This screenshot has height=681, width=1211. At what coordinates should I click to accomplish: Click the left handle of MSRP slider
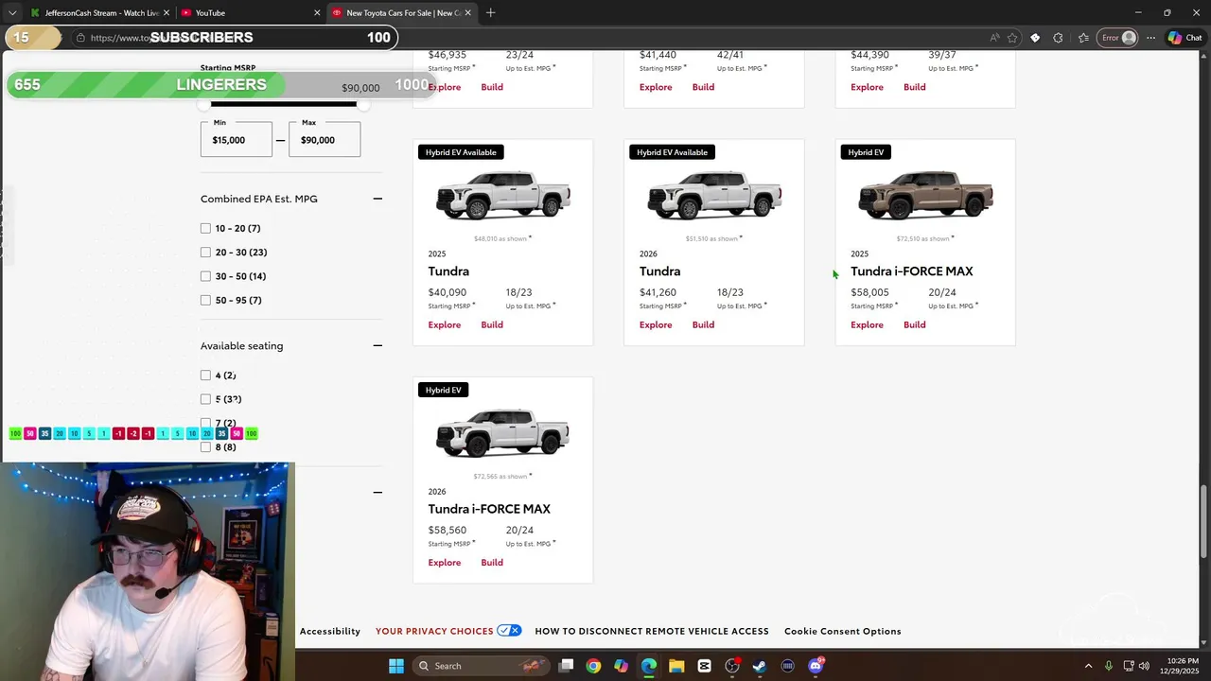point(204,104)
